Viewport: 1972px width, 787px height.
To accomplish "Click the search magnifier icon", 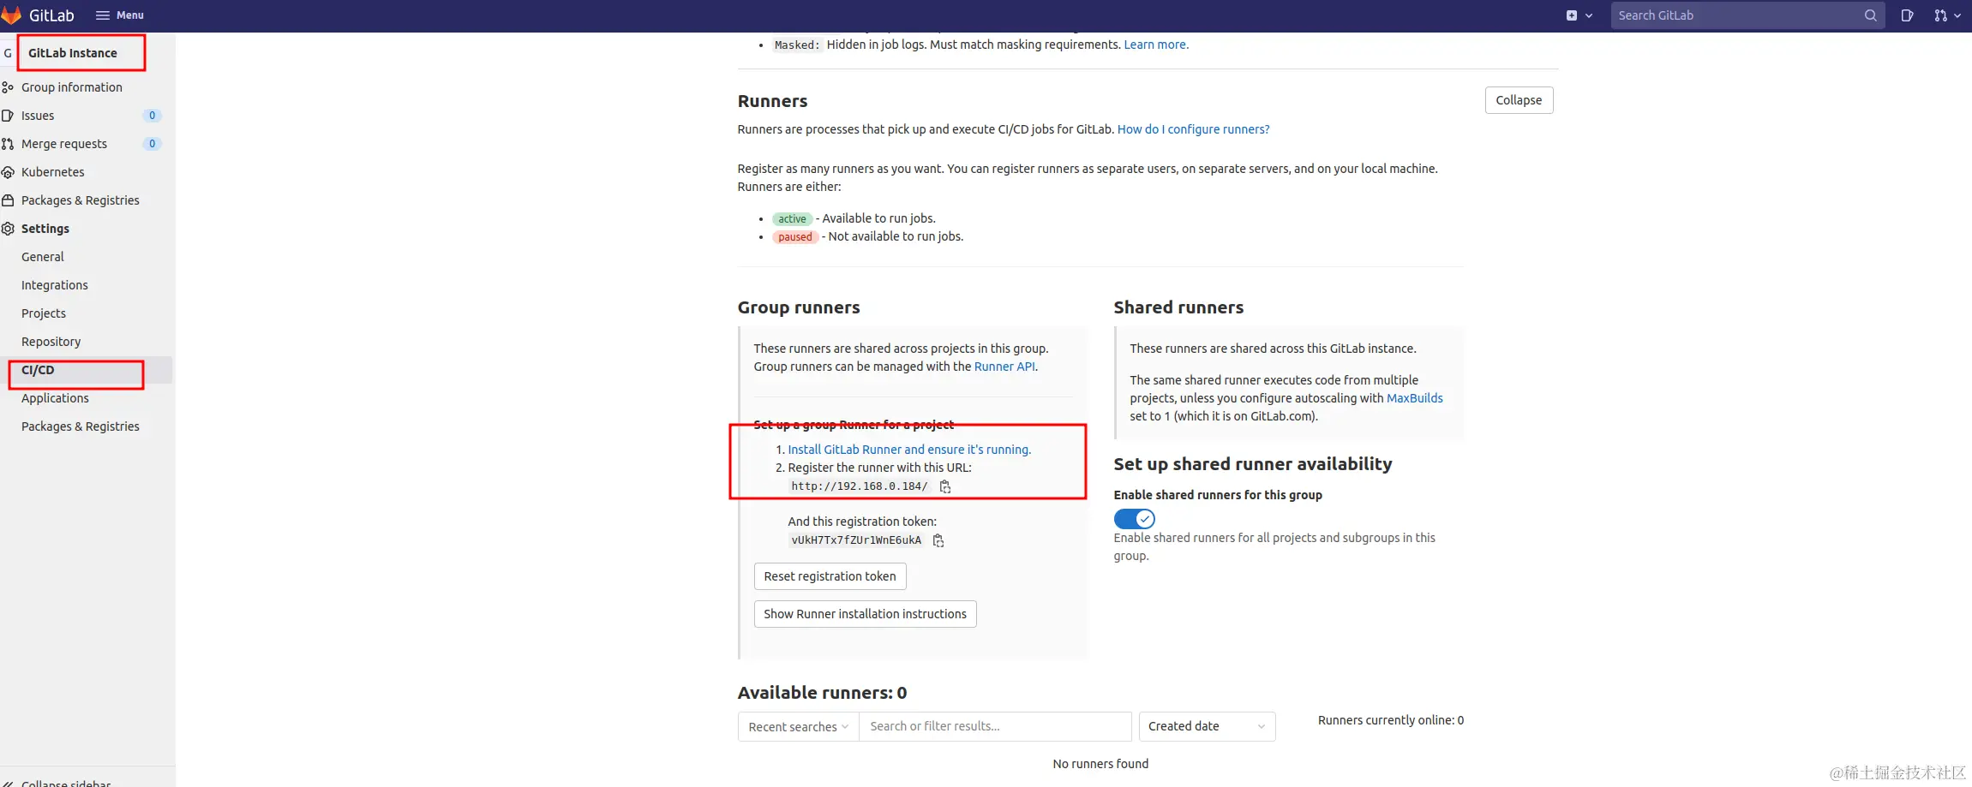I will click(1870, 15).
